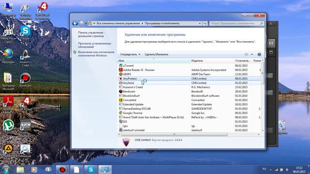
Task: Expand the view options dropdown arrow
Action: click(252, 55)
